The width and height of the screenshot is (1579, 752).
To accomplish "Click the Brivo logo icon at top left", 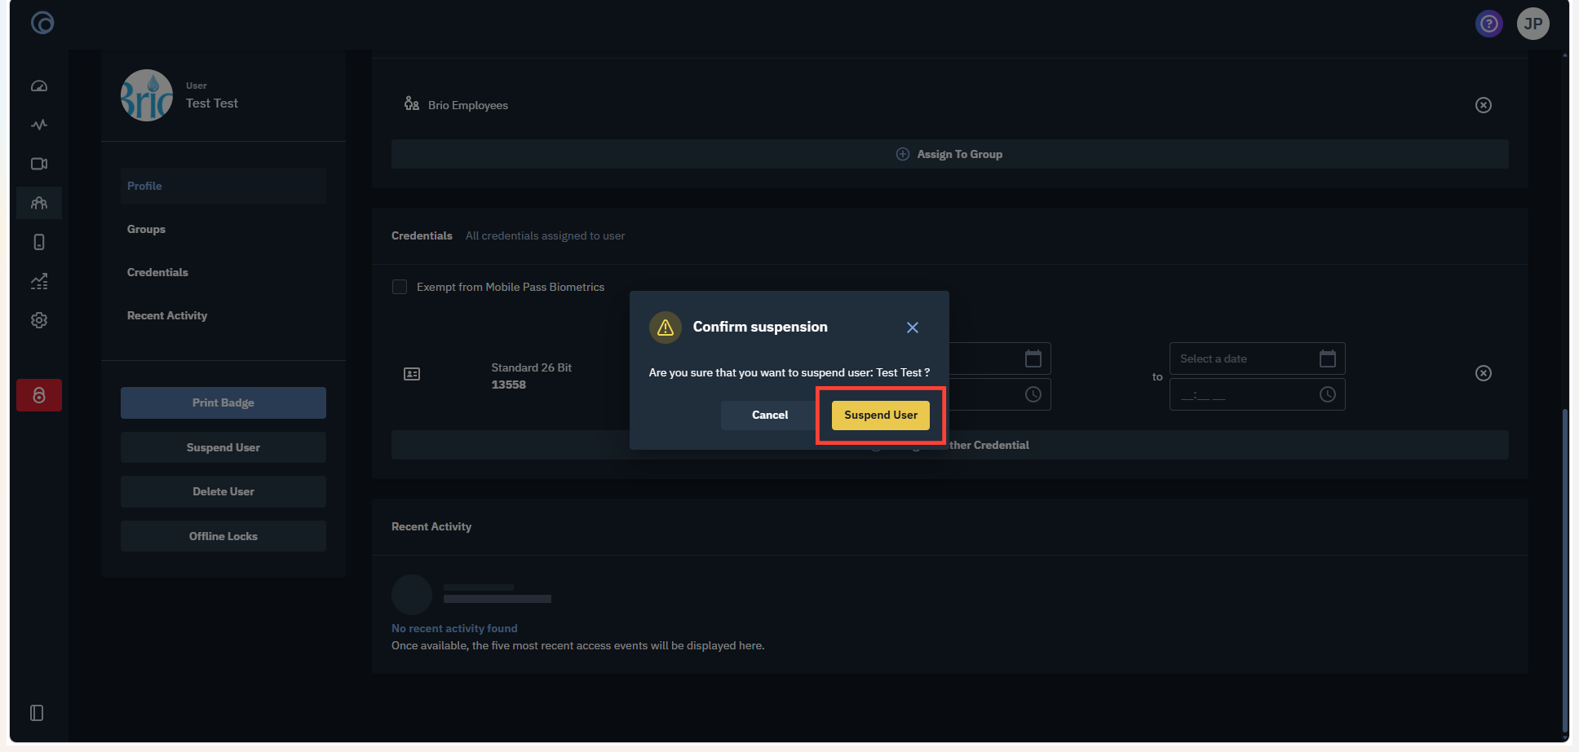I will [42, 23].
